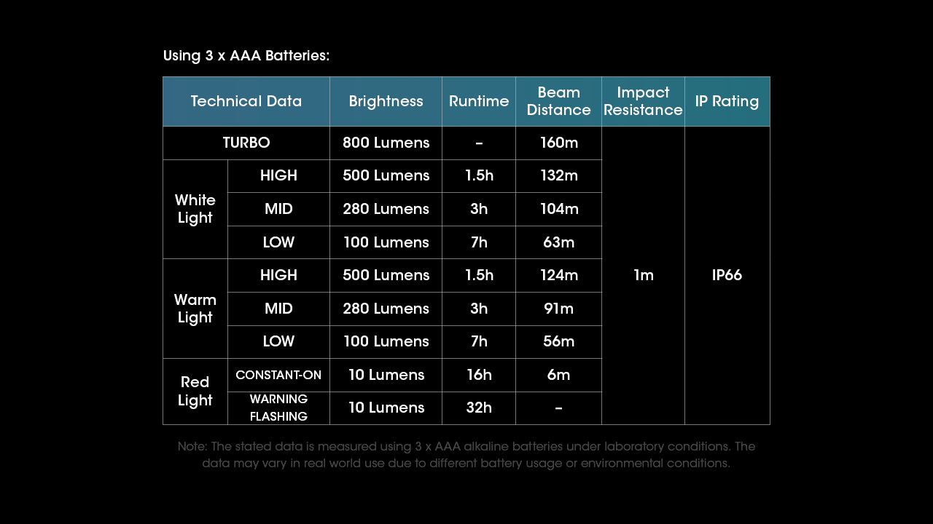
Task: Click the 1m impact resistance value
Action: (x=644, y=275)
